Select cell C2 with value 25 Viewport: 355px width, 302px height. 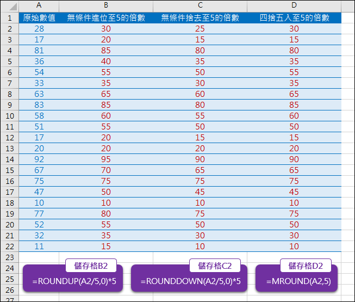(200, 29)
